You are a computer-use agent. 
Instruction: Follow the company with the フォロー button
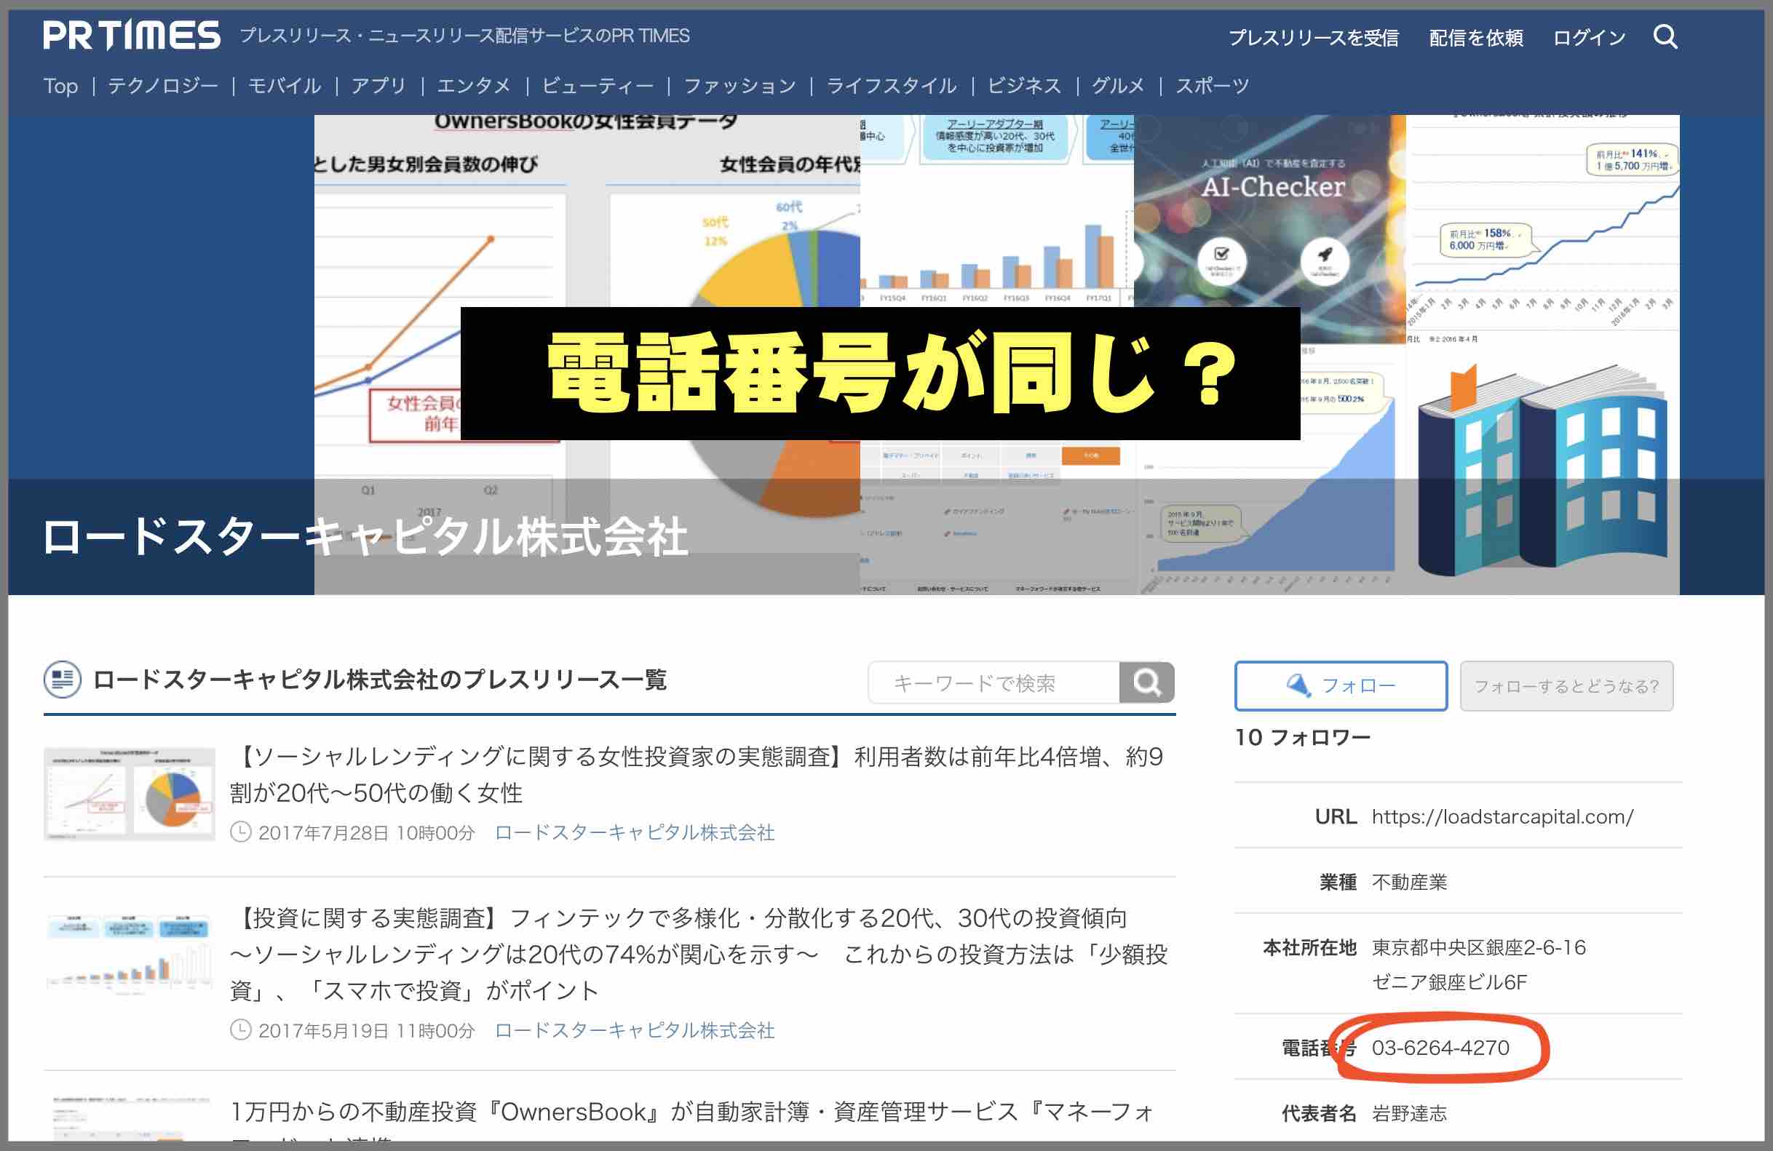[x=1340, y=685]
